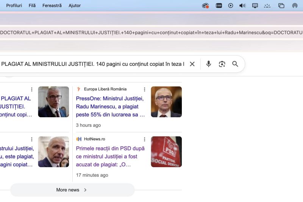
Task: Click the play button menu bar icon
Action: (231, 6)
